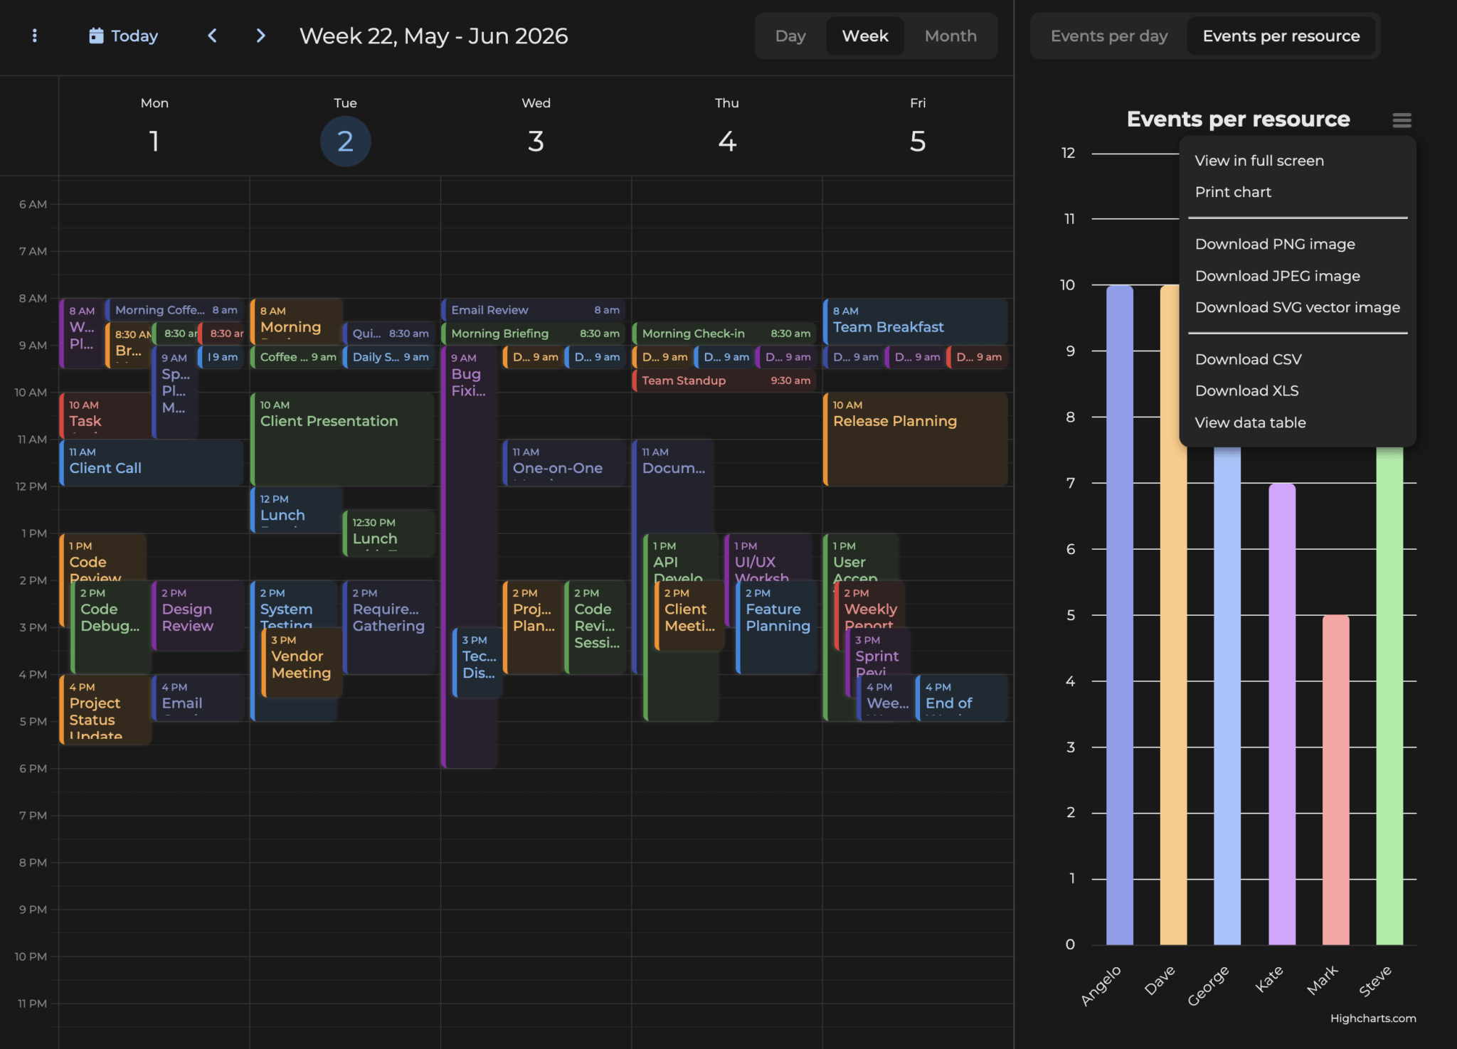
Task: Switch calendar to Day view
Action: 790,36
